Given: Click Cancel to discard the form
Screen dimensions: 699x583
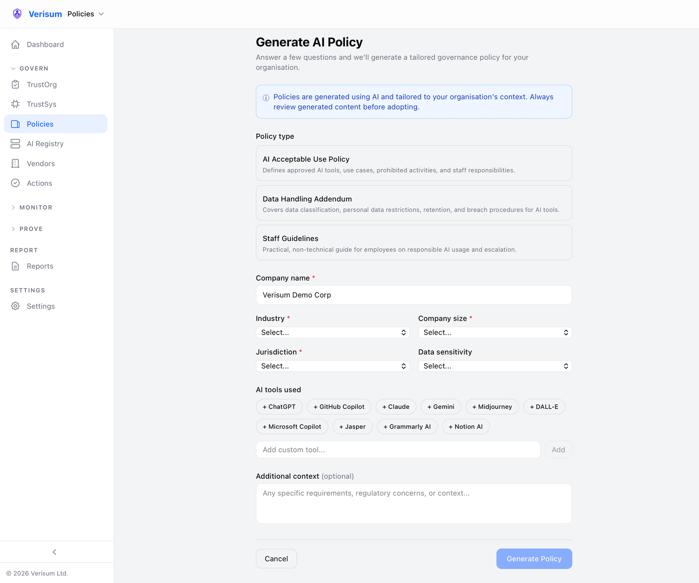Looking at the screenshot, I should (x=276, y=559).
